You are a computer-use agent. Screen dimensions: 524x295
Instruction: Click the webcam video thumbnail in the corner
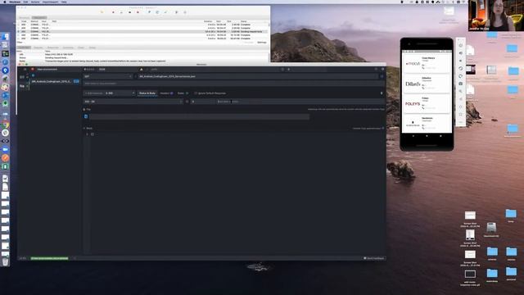coord(496,16)
